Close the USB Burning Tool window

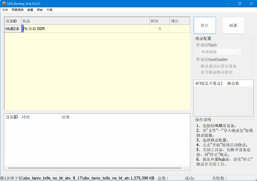pos(251,3)
